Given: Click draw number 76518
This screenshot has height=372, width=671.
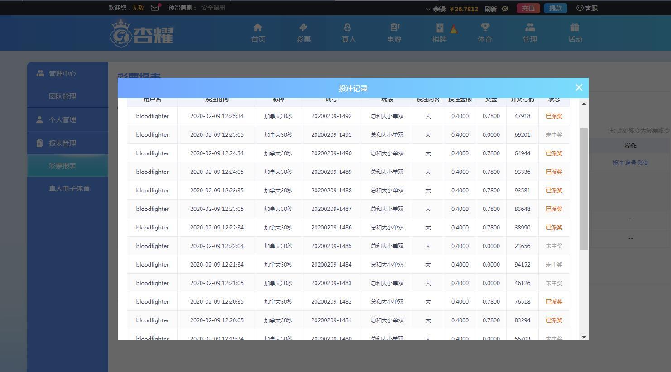Looking at the screenshot, I should (522, 302).
